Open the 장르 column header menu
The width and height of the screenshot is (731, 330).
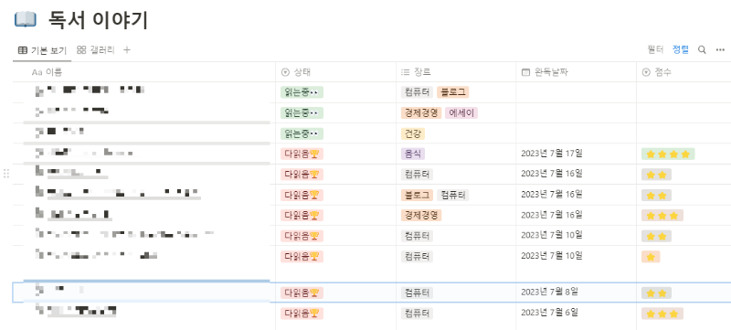pyautogui.click(x=416, y=72)
